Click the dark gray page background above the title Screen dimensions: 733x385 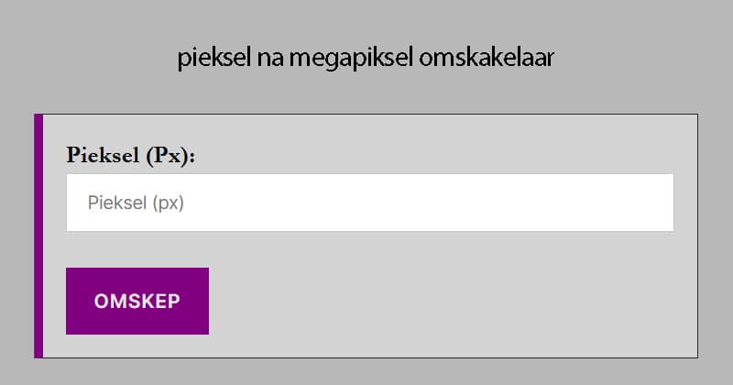(366, 16)
